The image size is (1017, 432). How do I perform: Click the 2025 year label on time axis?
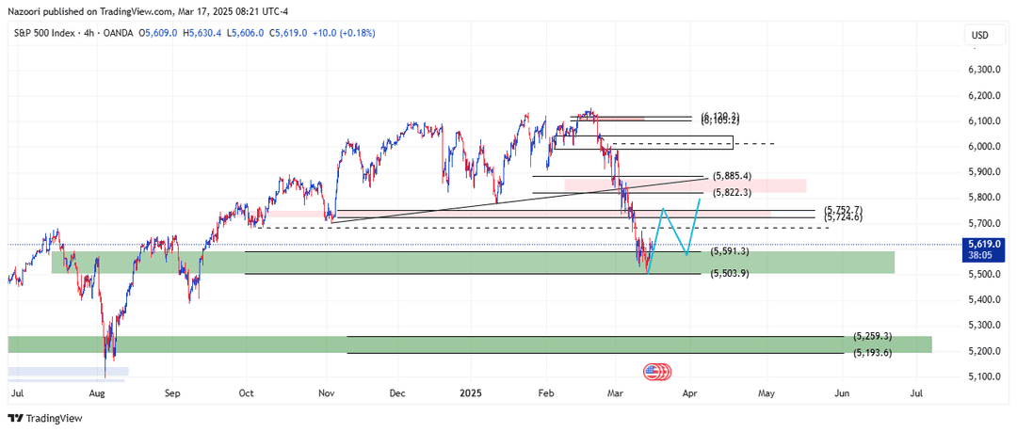470,393
